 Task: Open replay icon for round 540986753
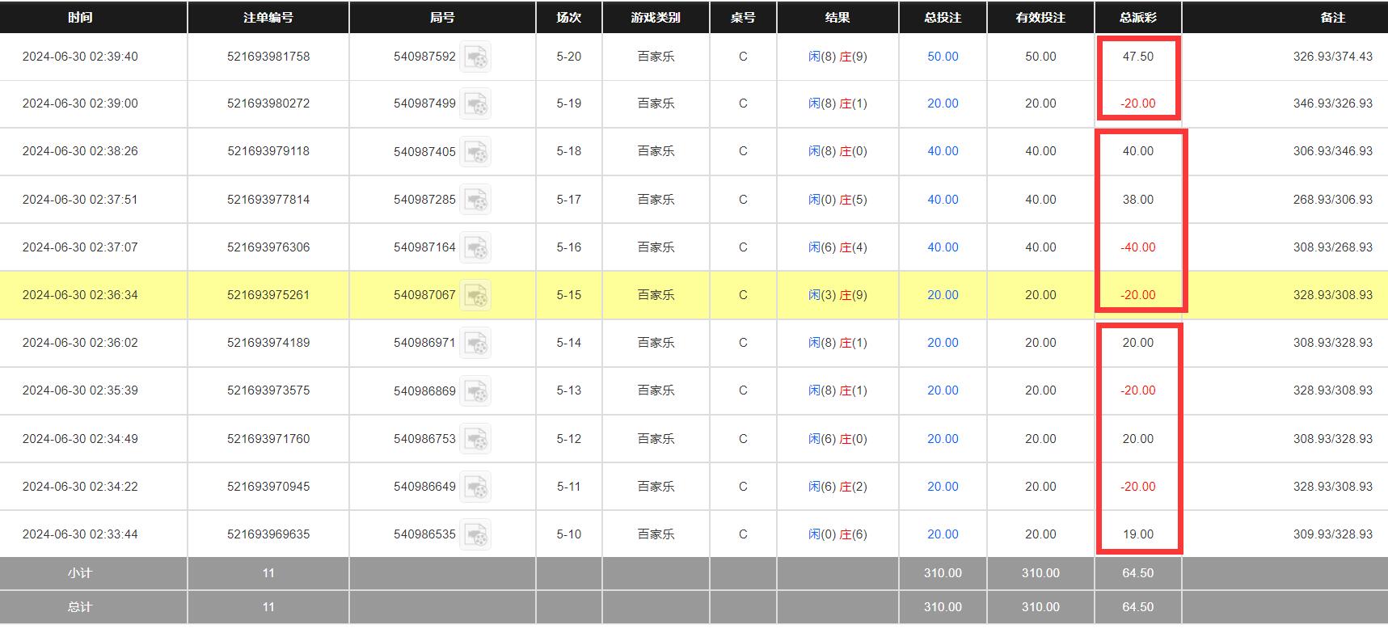[475, 439]
